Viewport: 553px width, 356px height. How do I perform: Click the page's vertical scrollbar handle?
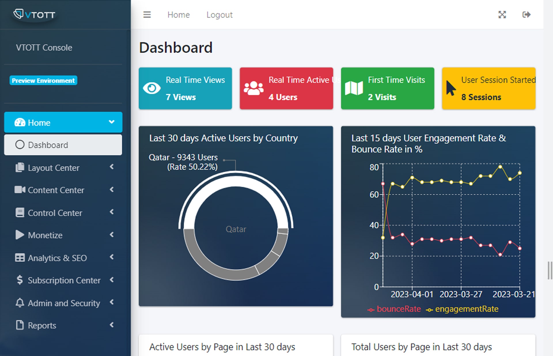pyautogui.click(x=550, y=271)
